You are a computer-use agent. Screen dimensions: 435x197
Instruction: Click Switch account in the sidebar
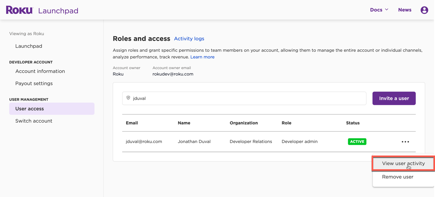[x=34, y=121]
